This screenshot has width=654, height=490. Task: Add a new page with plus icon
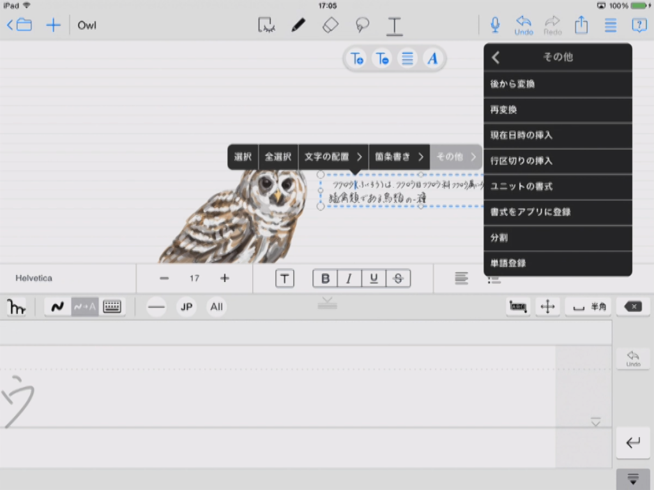pyautogui.click(x=53, y=25)
